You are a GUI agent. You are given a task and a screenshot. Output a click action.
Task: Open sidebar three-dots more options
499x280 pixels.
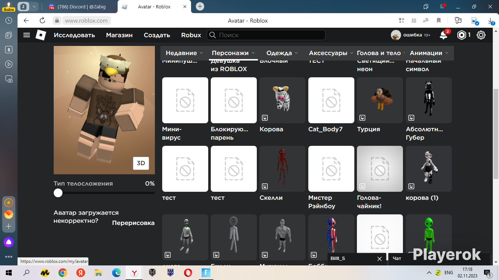pyautogui.click(x=9, y=257)
